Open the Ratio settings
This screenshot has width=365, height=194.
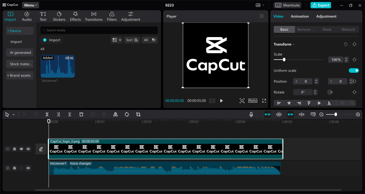coord(253,101)
